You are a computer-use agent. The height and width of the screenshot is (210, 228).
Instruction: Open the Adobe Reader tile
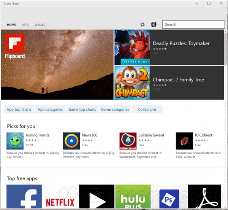204,196
